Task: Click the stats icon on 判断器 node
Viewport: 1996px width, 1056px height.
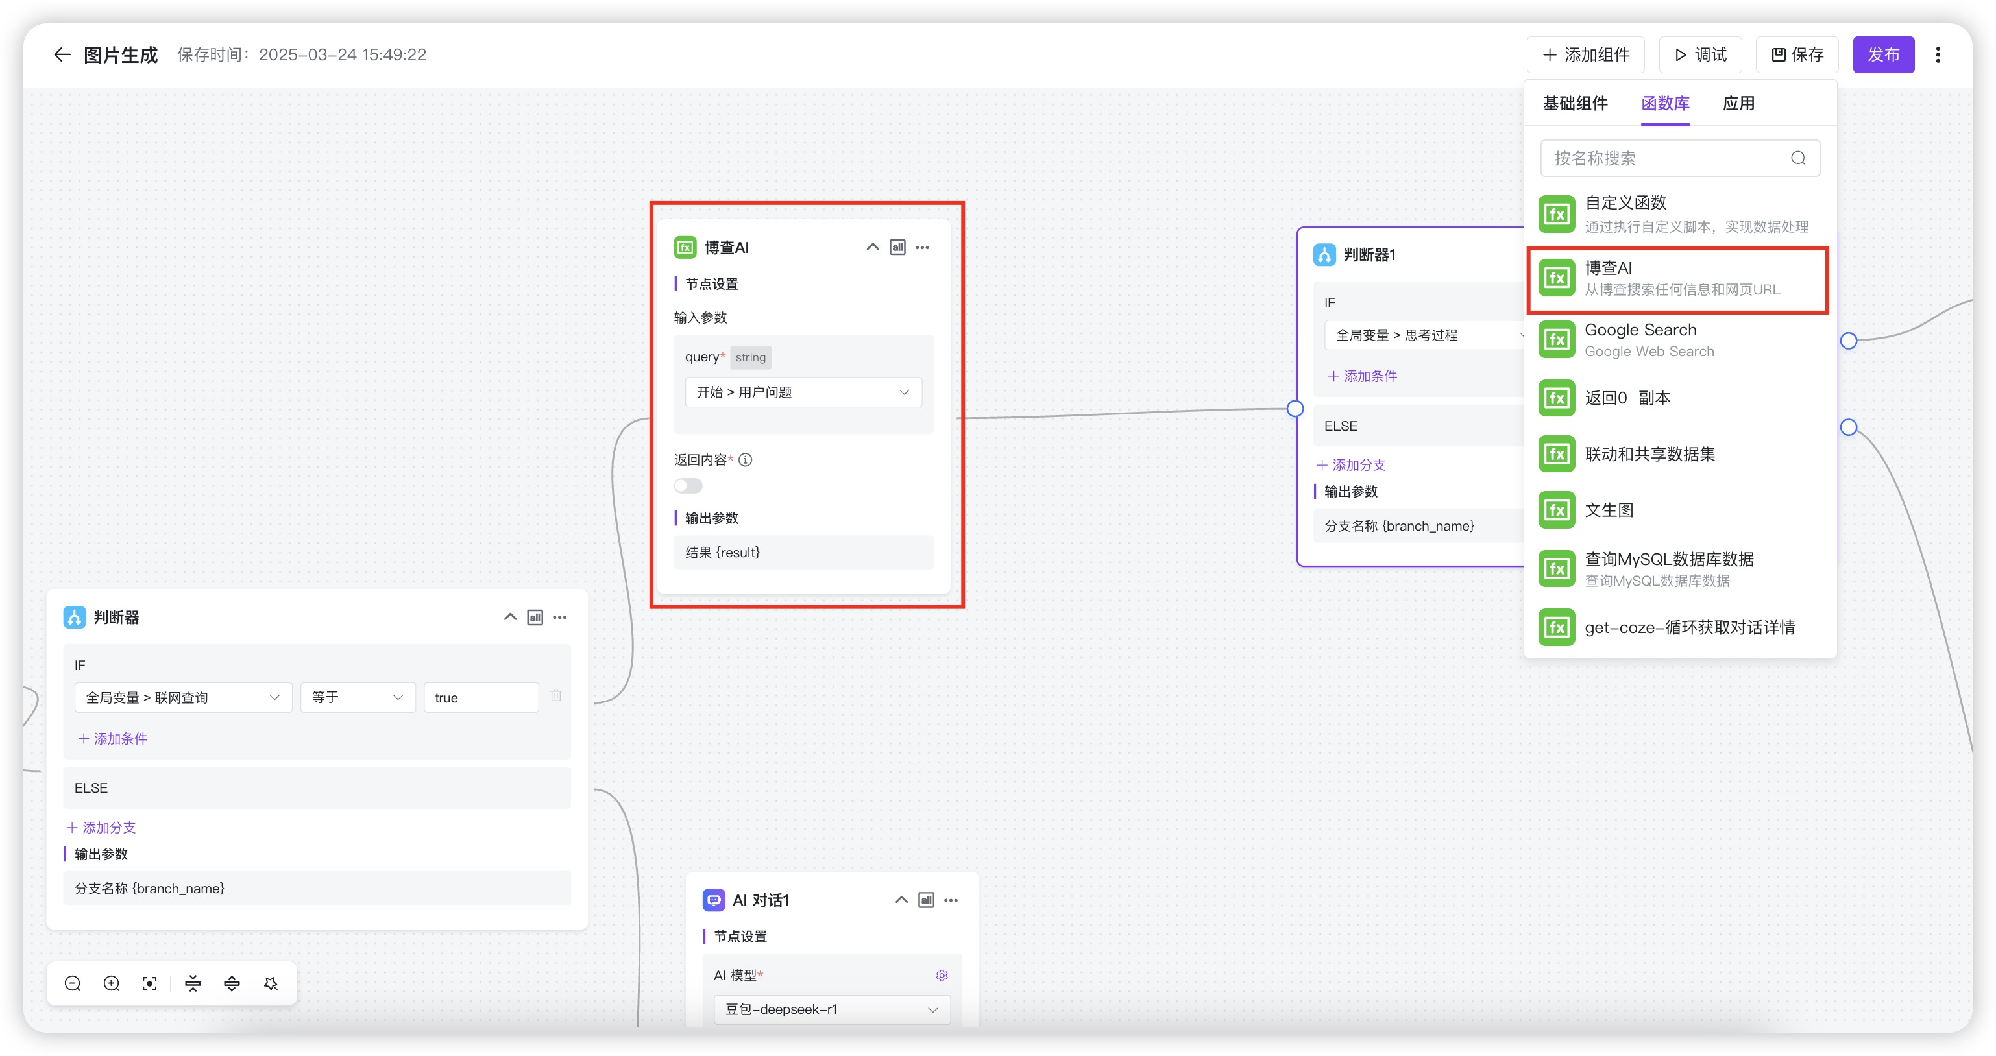Action: click(x=535, y=618)
